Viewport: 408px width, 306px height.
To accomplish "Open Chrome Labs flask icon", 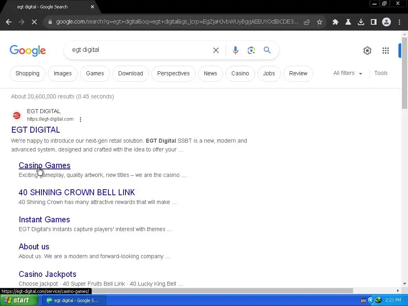I will pos(348,22).
